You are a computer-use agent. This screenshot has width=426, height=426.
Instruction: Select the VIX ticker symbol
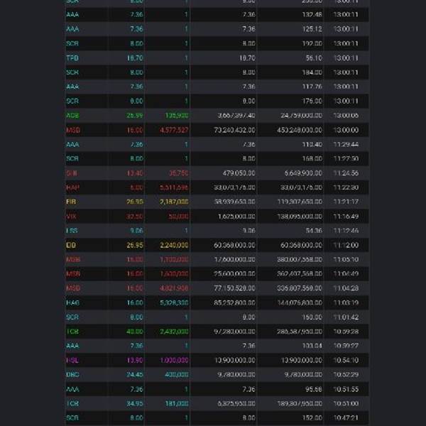point(71,217)
